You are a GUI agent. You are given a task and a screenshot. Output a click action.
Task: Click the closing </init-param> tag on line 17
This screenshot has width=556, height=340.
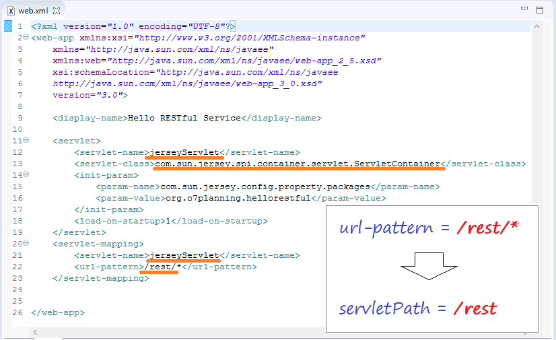point(109,209)
